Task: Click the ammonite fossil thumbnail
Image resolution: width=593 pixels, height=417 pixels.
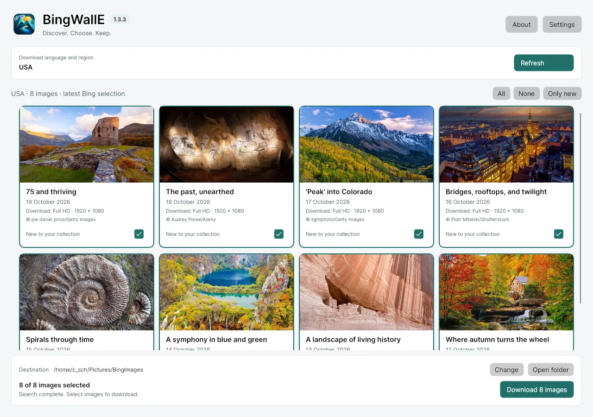Action: 87,292
